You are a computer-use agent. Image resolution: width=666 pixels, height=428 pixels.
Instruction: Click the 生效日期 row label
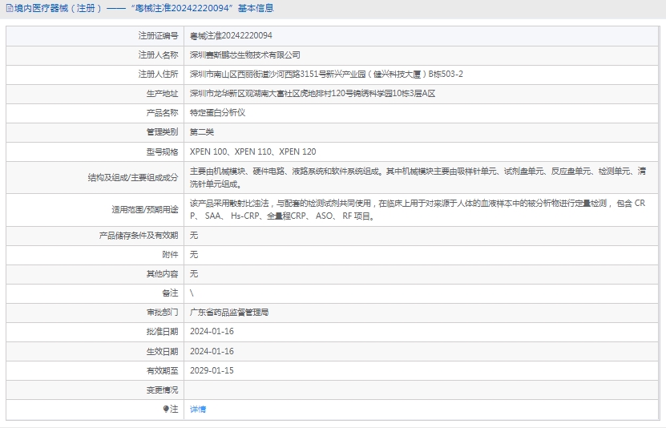162,351
